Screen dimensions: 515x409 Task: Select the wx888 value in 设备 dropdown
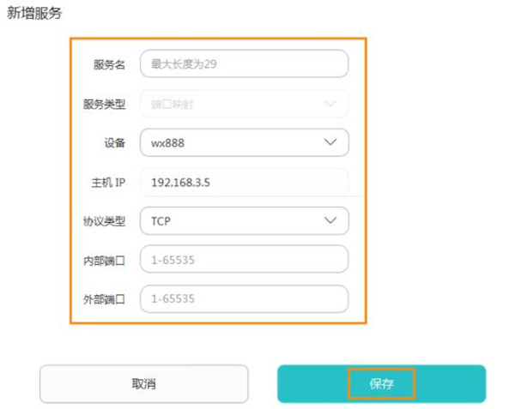(168, 143)
